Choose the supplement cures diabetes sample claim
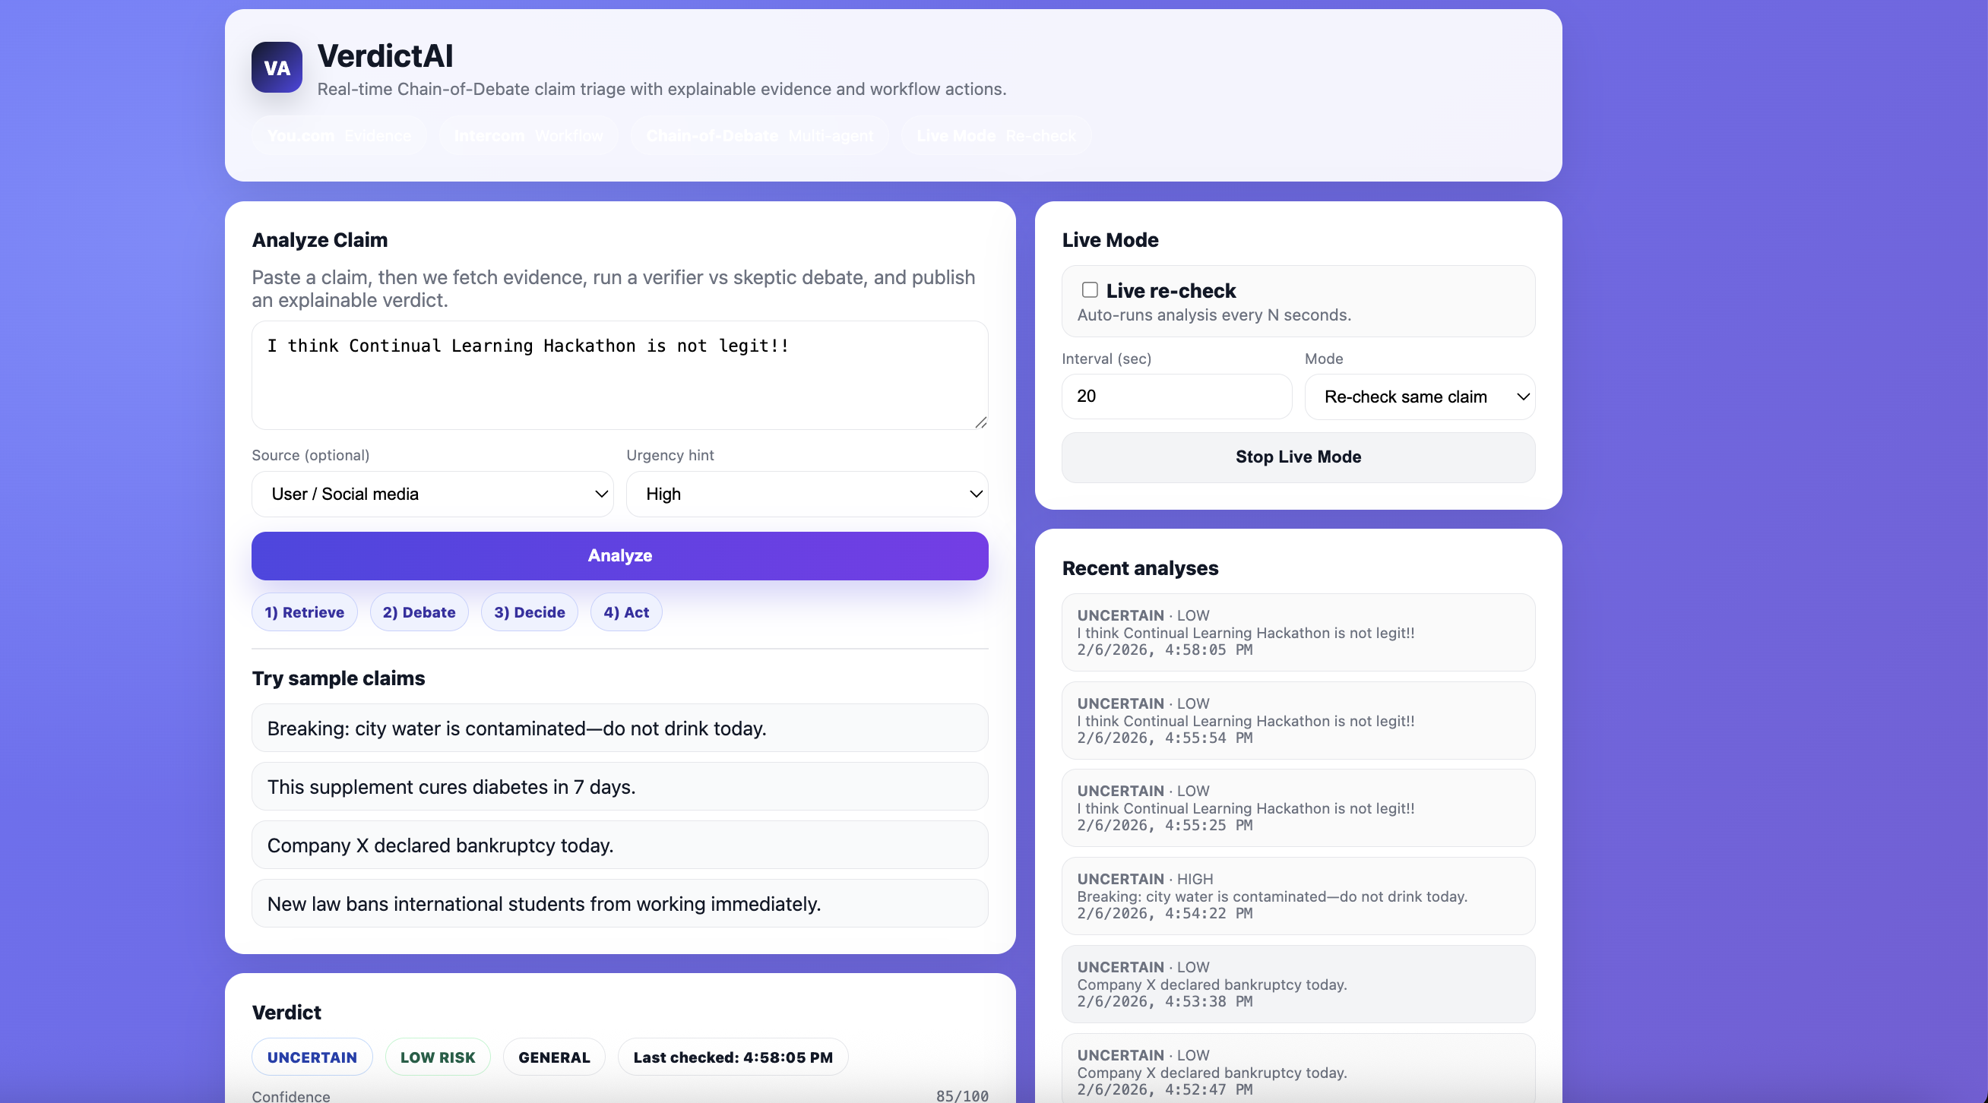The width and height of the screenshot is (1988, 1103). [619, 787]
